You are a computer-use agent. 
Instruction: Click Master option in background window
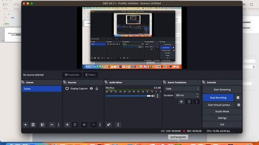(x=246, y=28)
